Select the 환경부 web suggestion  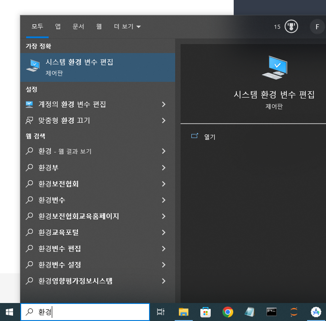coord(98,168)
